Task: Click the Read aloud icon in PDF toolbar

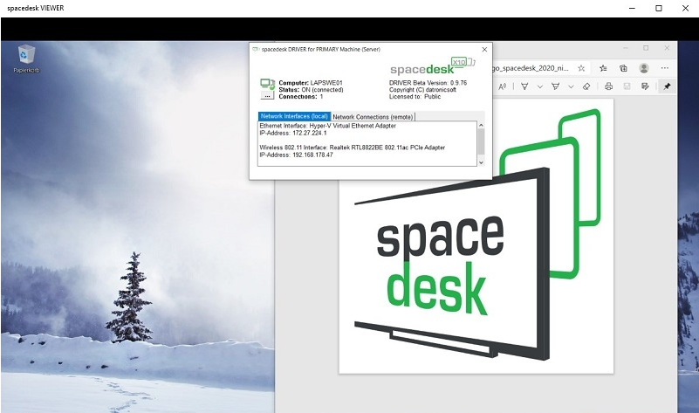Action: 503,86
